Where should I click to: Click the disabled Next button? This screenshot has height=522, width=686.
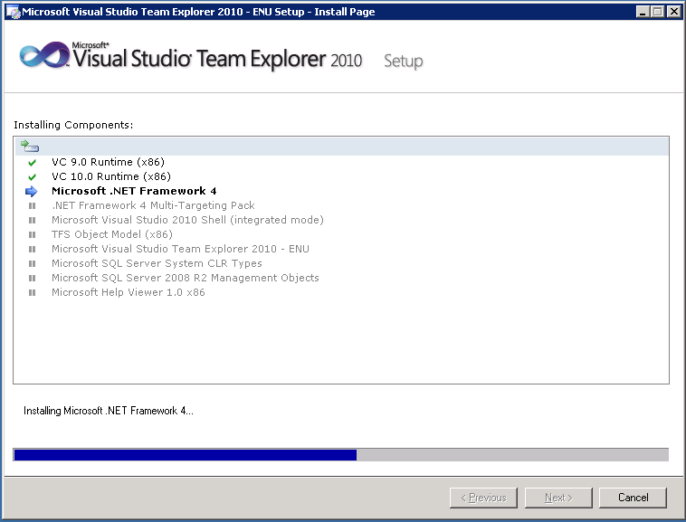(558, 498)
